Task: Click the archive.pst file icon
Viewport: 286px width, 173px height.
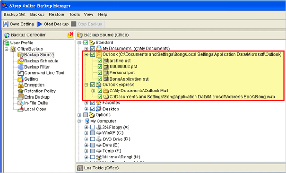Action: pyautogui.click(x=106, y=61)
